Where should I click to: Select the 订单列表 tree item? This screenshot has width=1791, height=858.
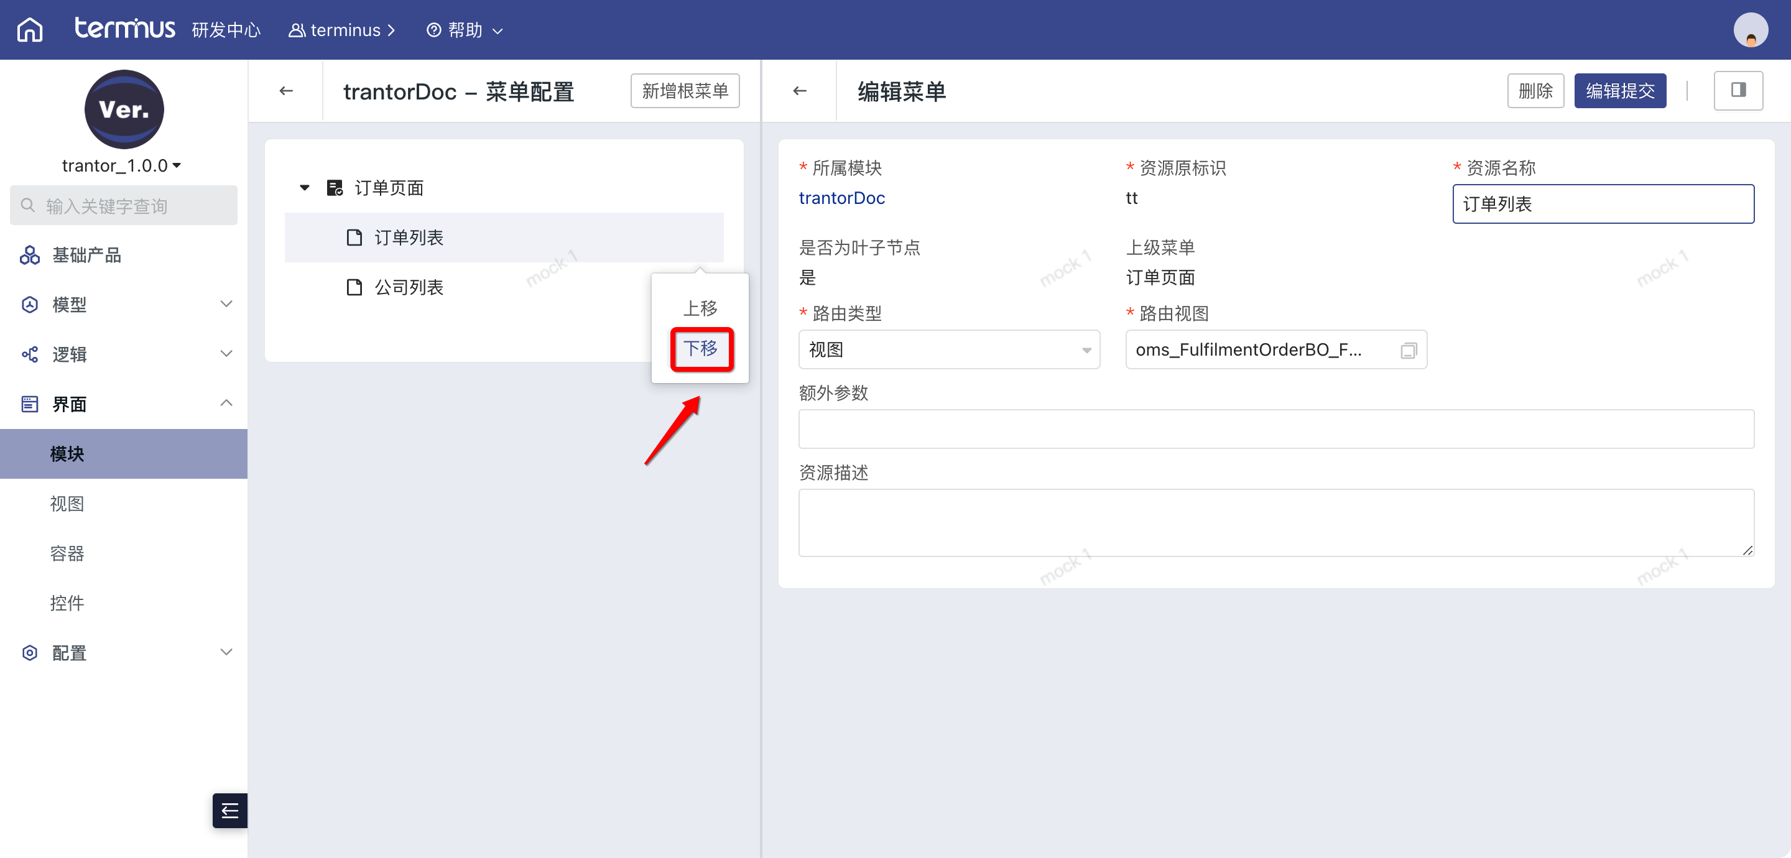tap(504, 238)
